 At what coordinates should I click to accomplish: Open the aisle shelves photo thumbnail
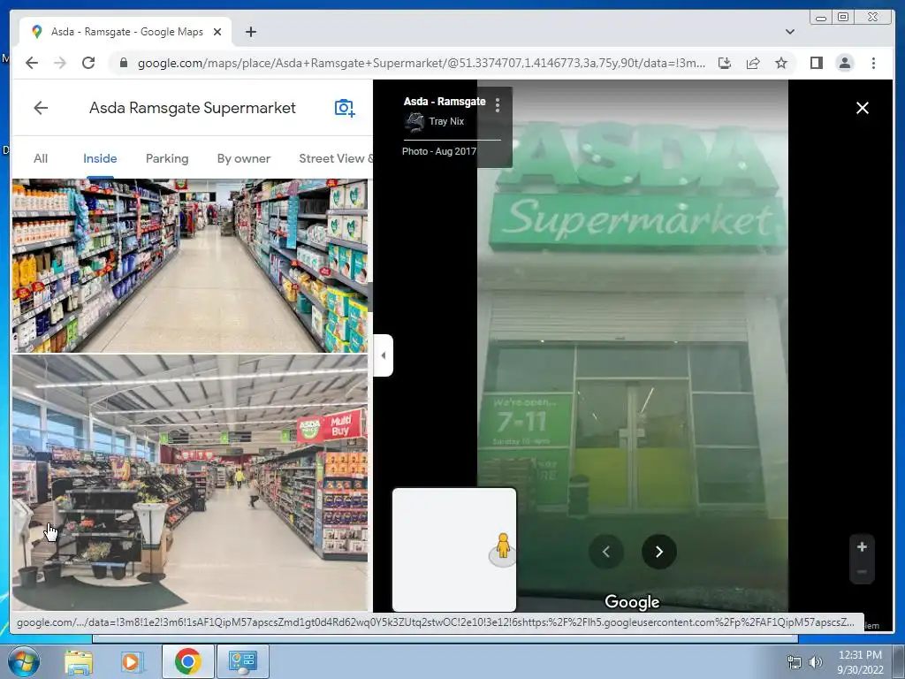pos(190,265)
